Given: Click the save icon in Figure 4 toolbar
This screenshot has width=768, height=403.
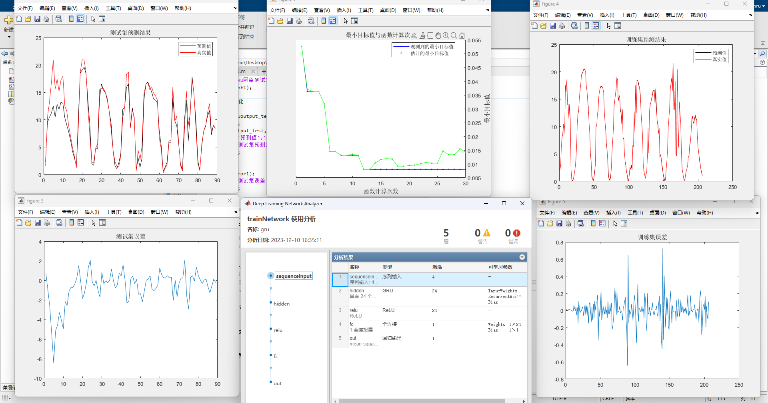Looking at the screenshot, I should [553, 26].
